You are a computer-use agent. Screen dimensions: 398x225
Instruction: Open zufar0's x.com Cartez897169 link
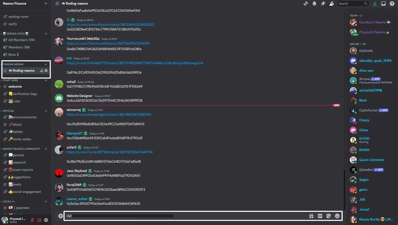(110, 152)
